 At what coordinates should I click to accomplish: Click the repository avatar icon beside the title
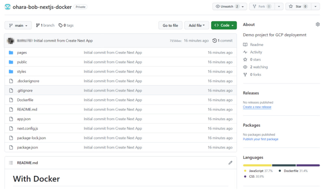(7, 7)
